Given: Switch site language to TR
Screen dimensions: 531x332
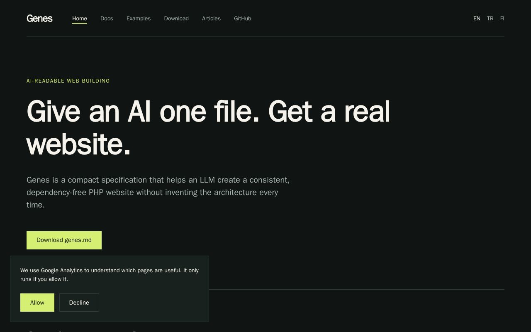Looking at the screenshot, I should pyautogui.click(x=490, y=19).
